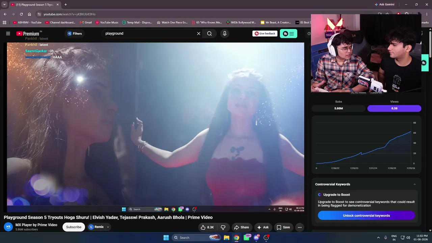Open File Explorer from the taskbar
Image resolution: width=432 pixels, height=243 pixels.
click(x=226, y=238)
